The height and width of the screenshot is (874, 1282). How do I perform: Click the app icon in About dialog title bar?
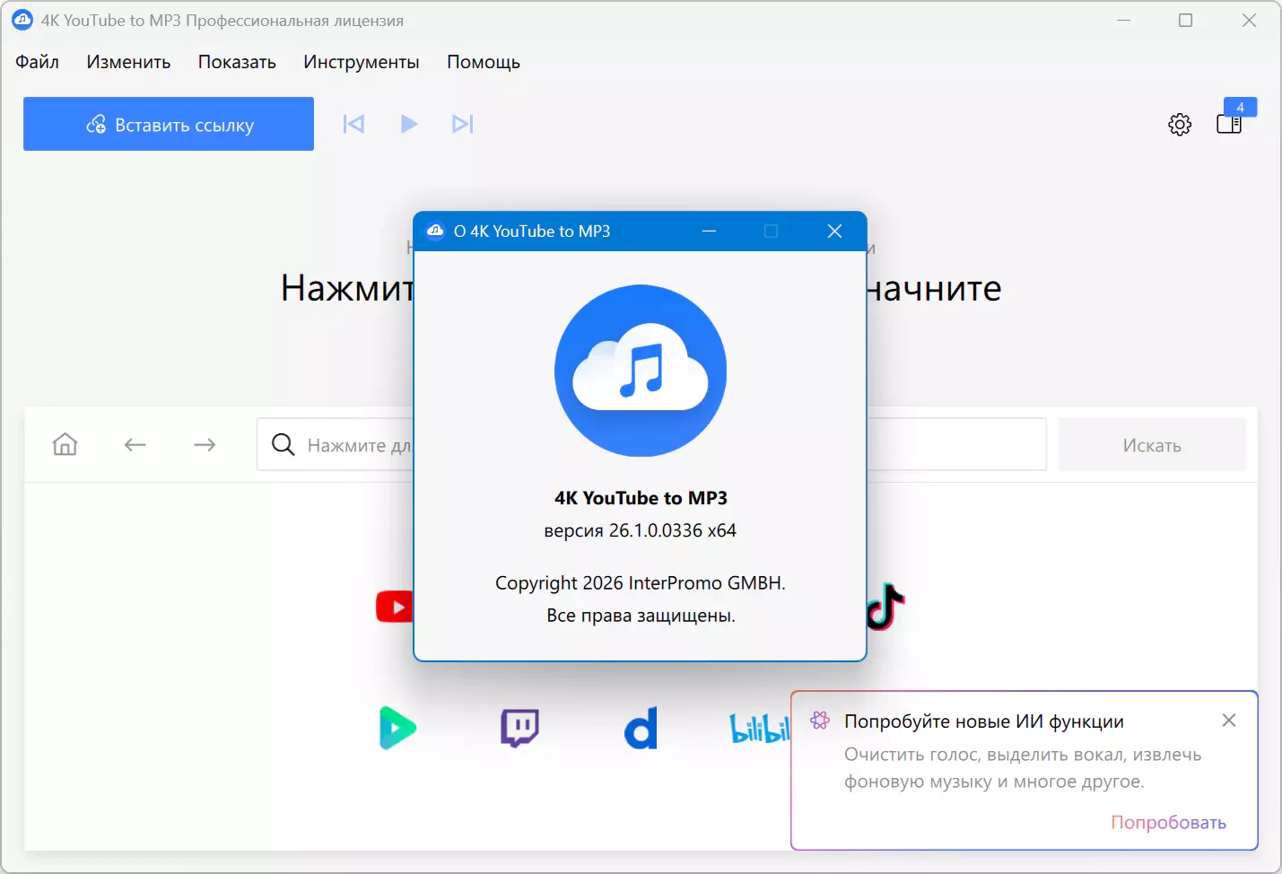(x=435, y=231)
